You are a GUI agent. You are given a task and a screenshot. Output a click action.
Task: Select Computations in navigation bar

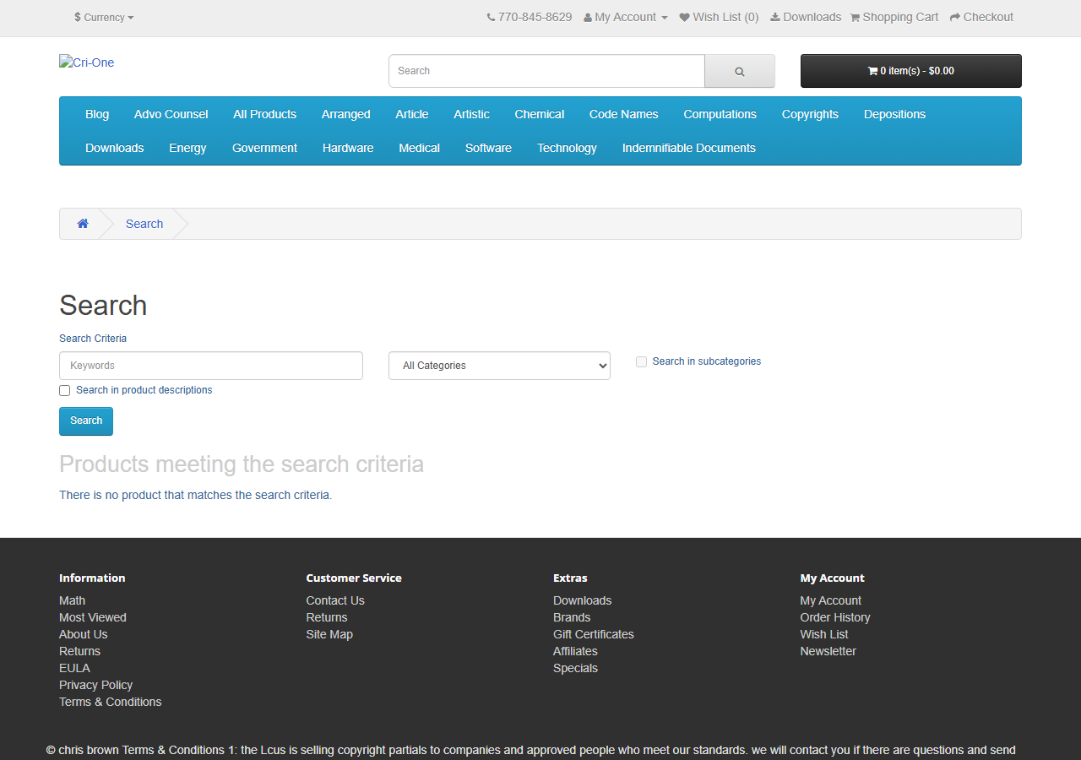(720, 114)
